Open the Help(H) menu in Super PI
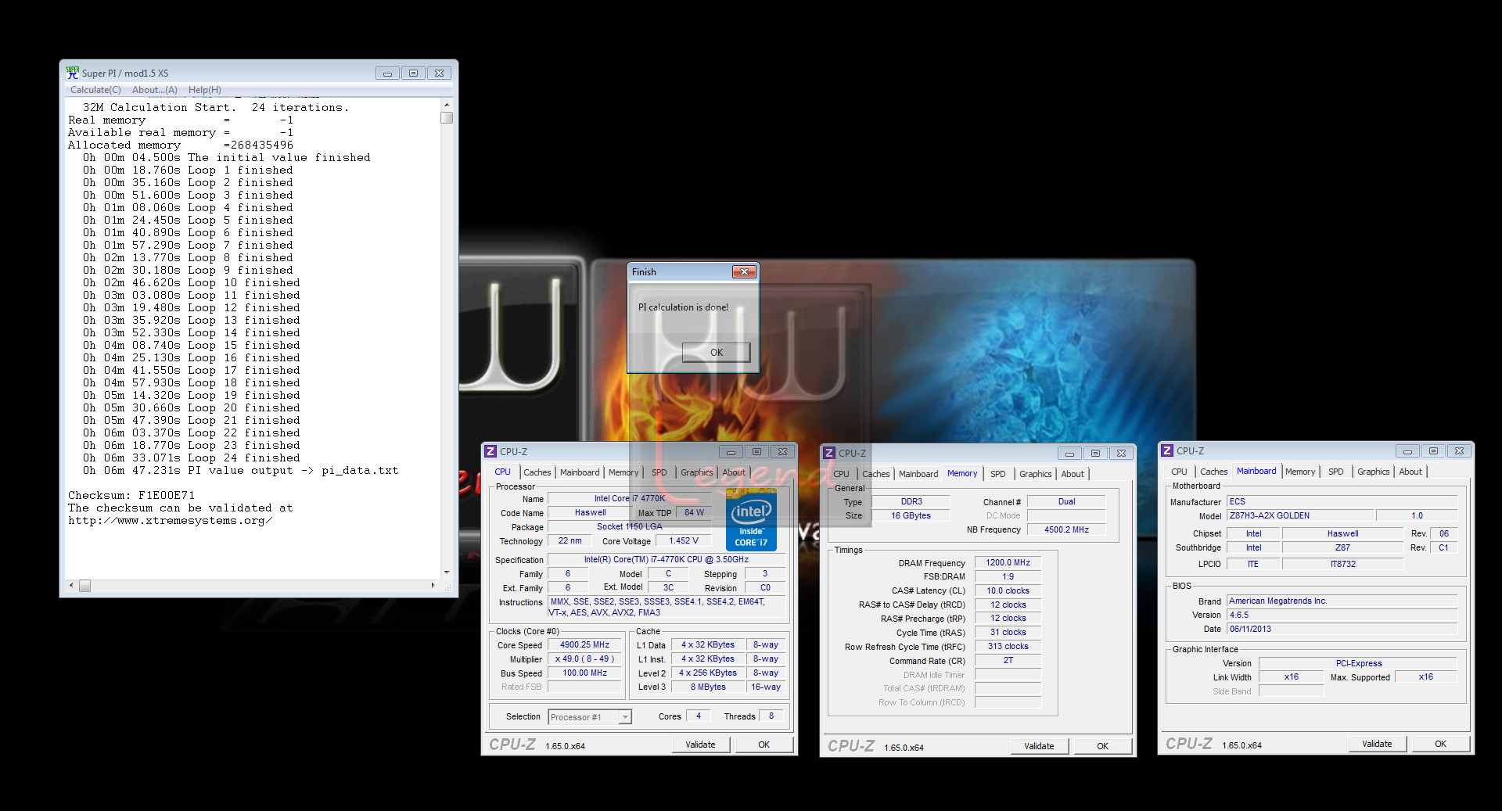This screenshot has height=811, width=1502. (205, 90)
